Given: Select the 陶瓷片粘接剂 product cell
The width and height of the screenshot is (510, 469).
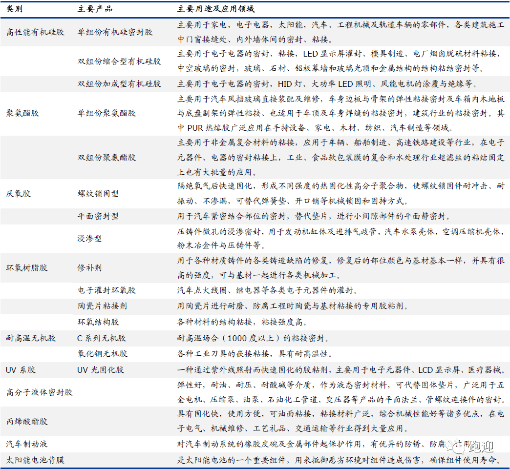Looking at the screenshot, I should click(102, 306).
